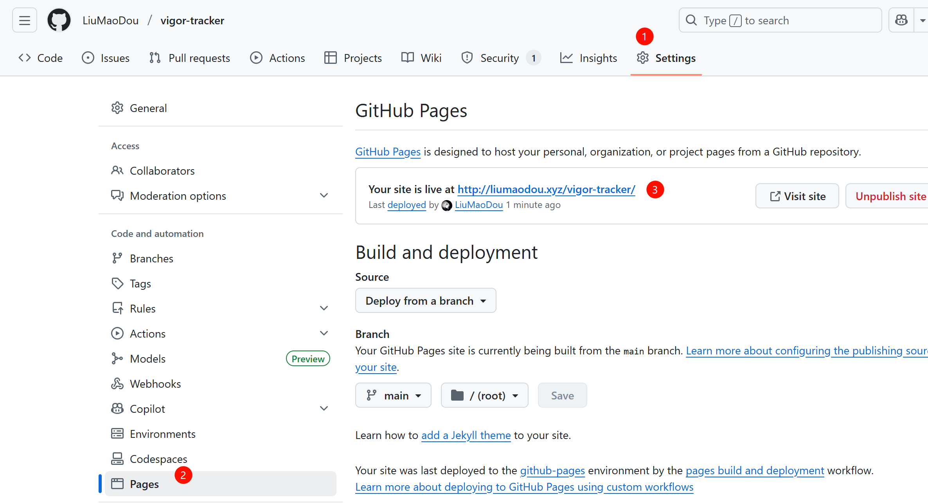This screenshot has height=504, width=928.
Task: Open Copilot chat icon in header
Action: (x=901, y=20)
